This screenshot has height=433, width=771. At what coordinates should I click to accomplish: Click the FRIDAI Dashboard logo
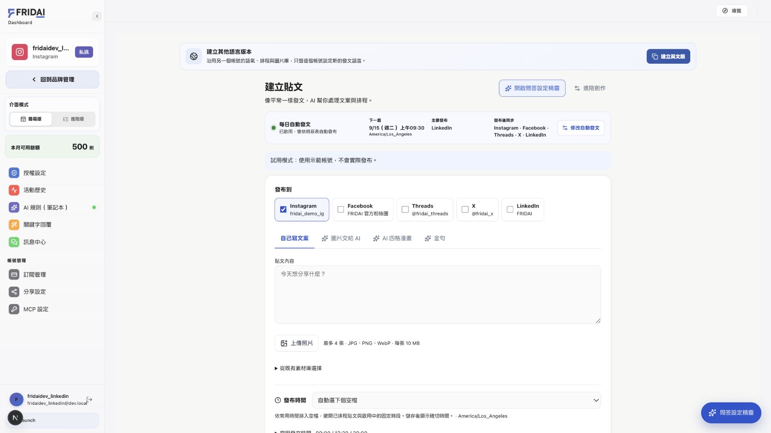click(26, 17)
